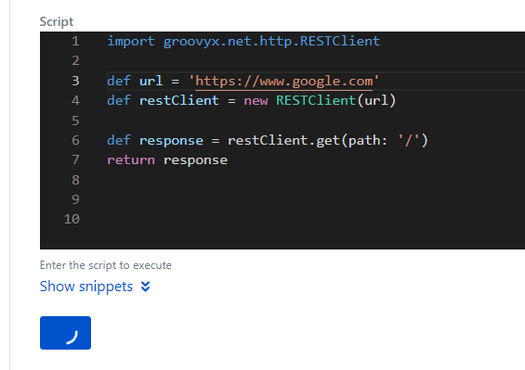
Task: Click the 'Enter the script to execute' hint
Action: pyautogui.click(x=106, y=265)
